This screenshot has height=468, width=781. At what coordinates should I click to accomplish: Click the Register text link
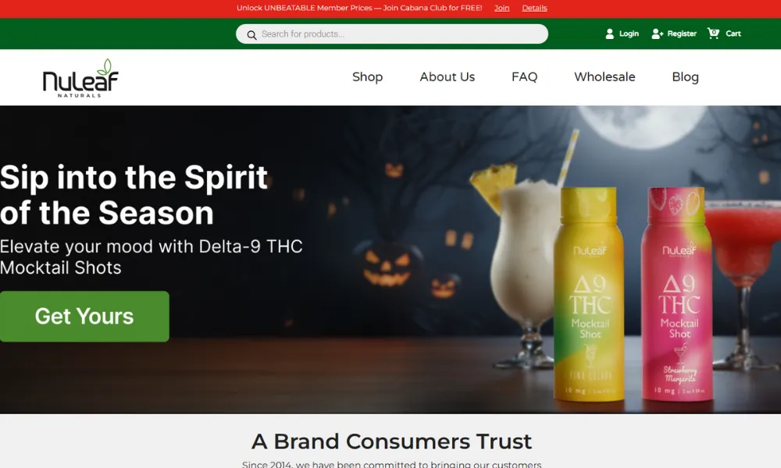682,34
